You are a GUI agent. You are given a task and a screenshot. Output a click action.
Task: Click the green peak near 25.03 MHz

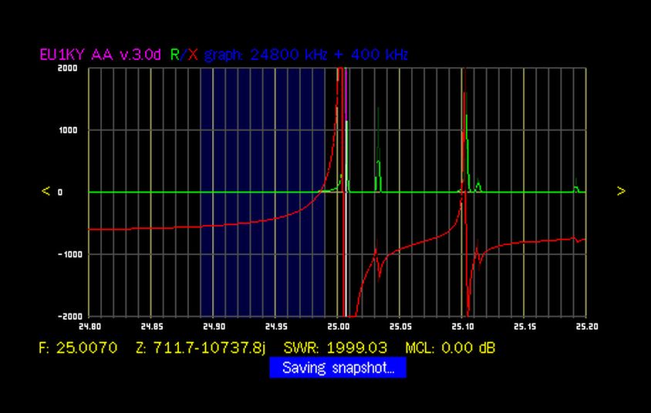[x=378, y=166]
